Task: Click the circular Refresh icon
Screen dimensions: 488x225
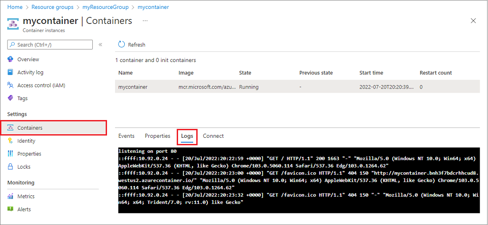Action: pos(121,45)
